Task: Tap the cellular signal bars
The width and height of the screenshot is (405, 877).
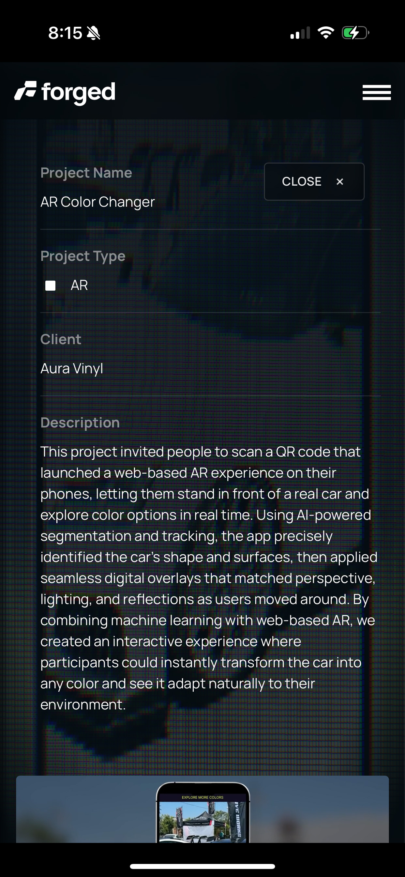Action: (300, 33)
